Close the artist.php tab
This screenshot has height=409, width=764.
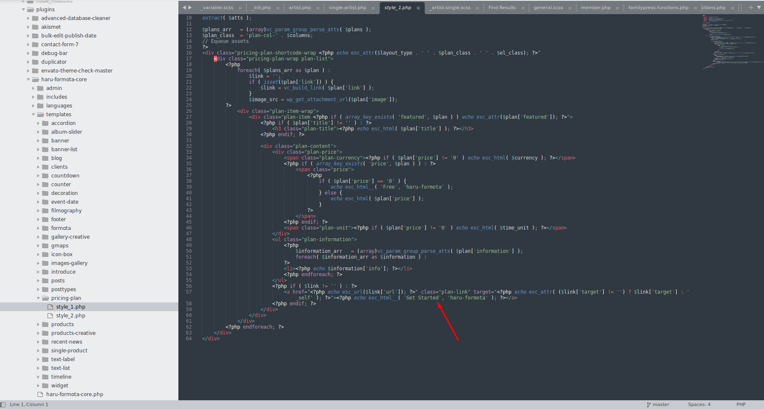(318, 8)
